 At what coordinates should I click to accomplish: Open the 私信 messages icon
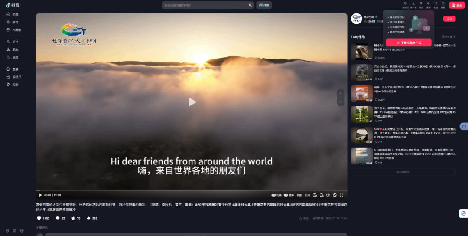pos(436,5)
